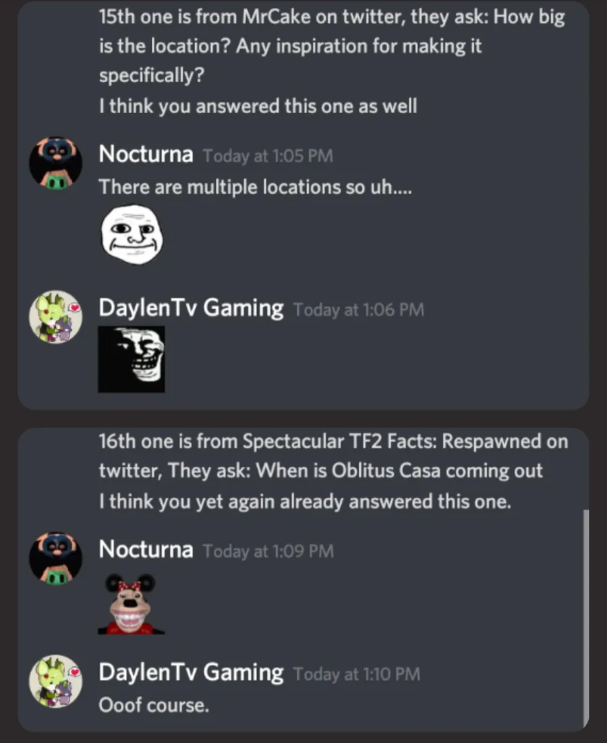This screenshot has height=743, width=607.
Task: Open the creepy Minnie Mouse image
Action: tap(132, 604)
